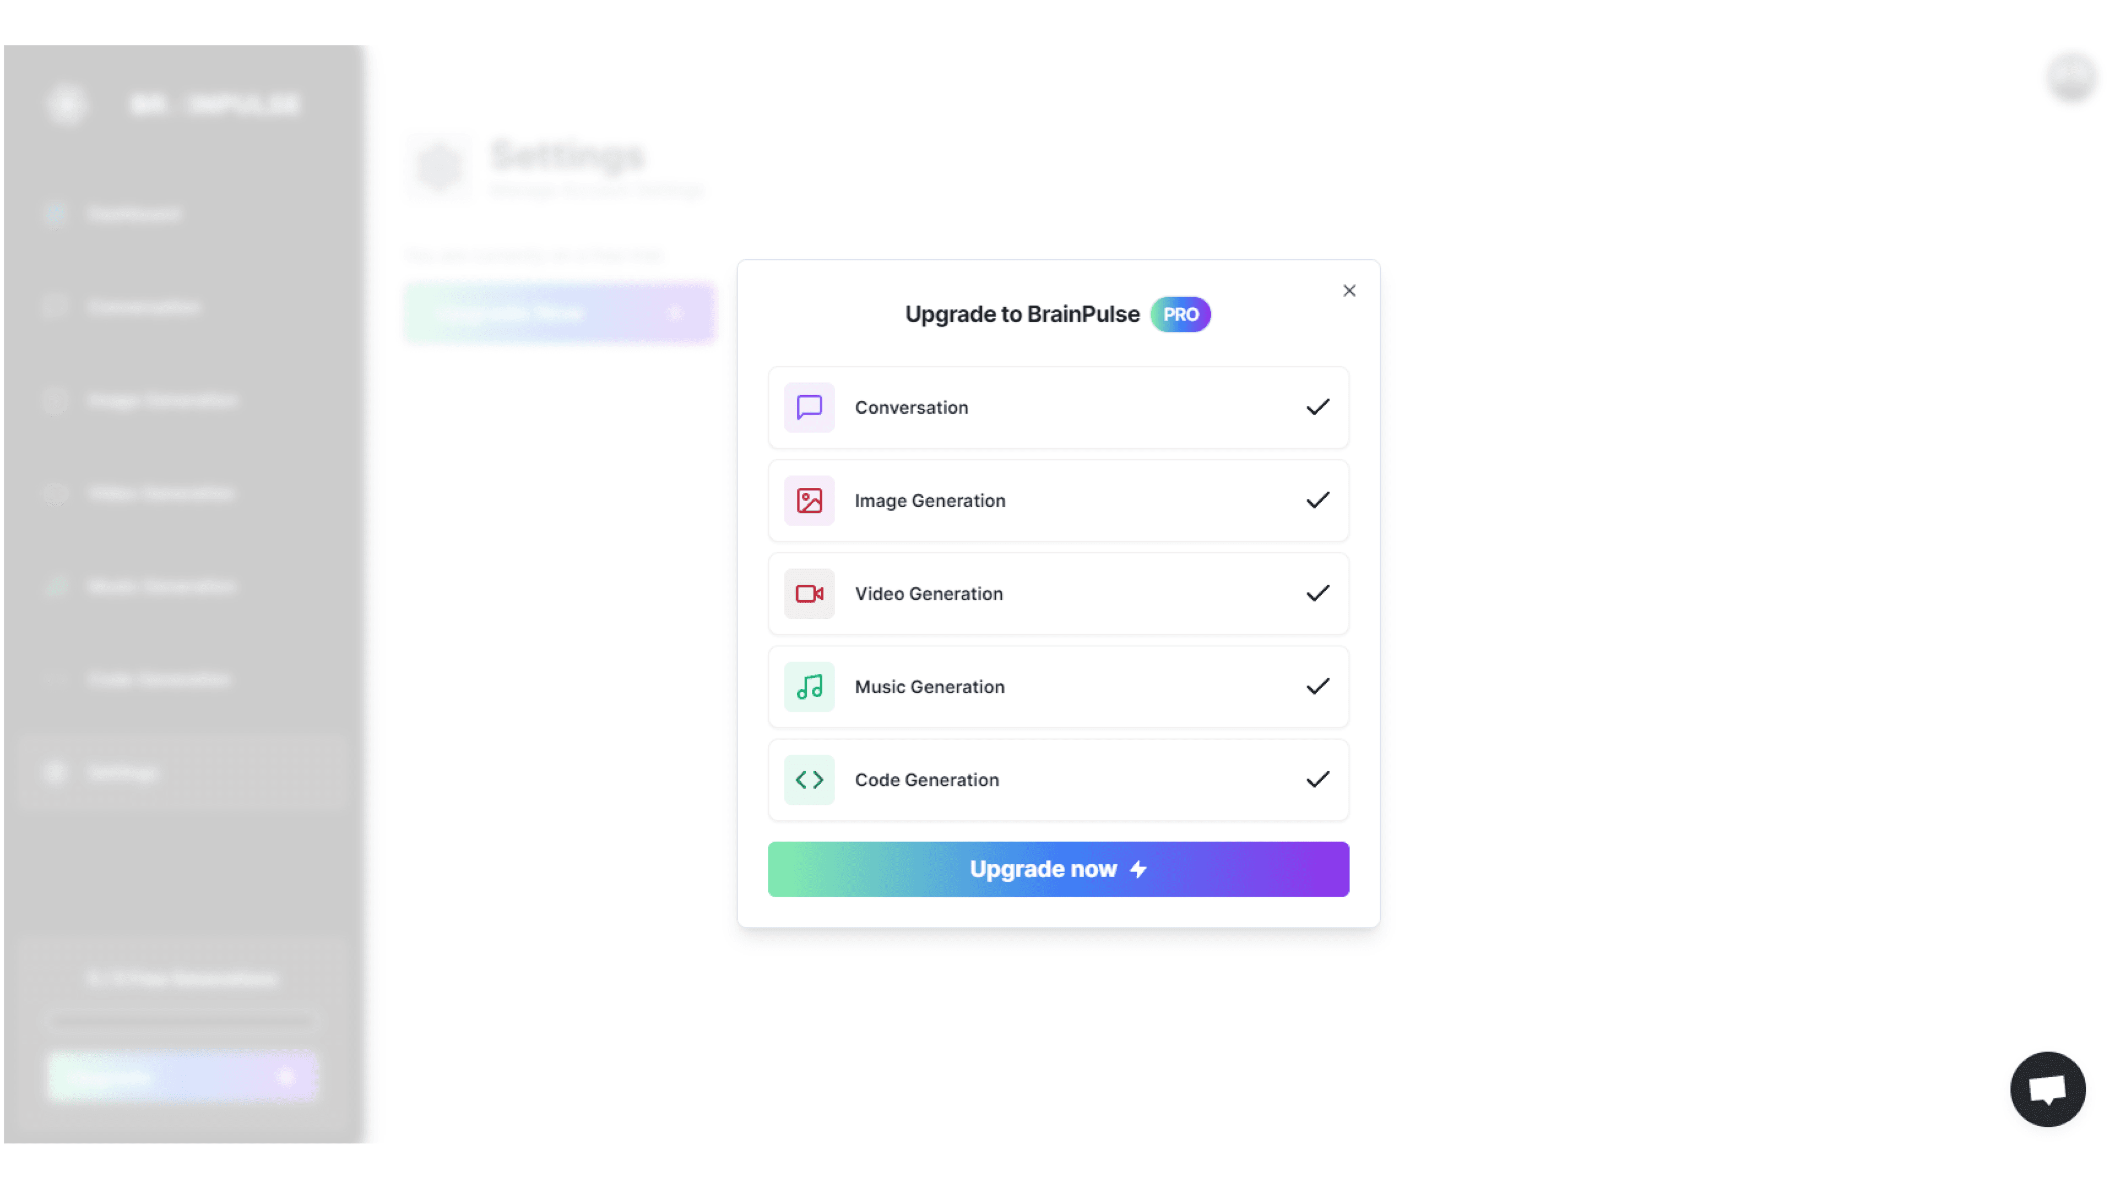2115x1189 pixels.
Task: Open the live chat support bubble
Action: 2048,1089
